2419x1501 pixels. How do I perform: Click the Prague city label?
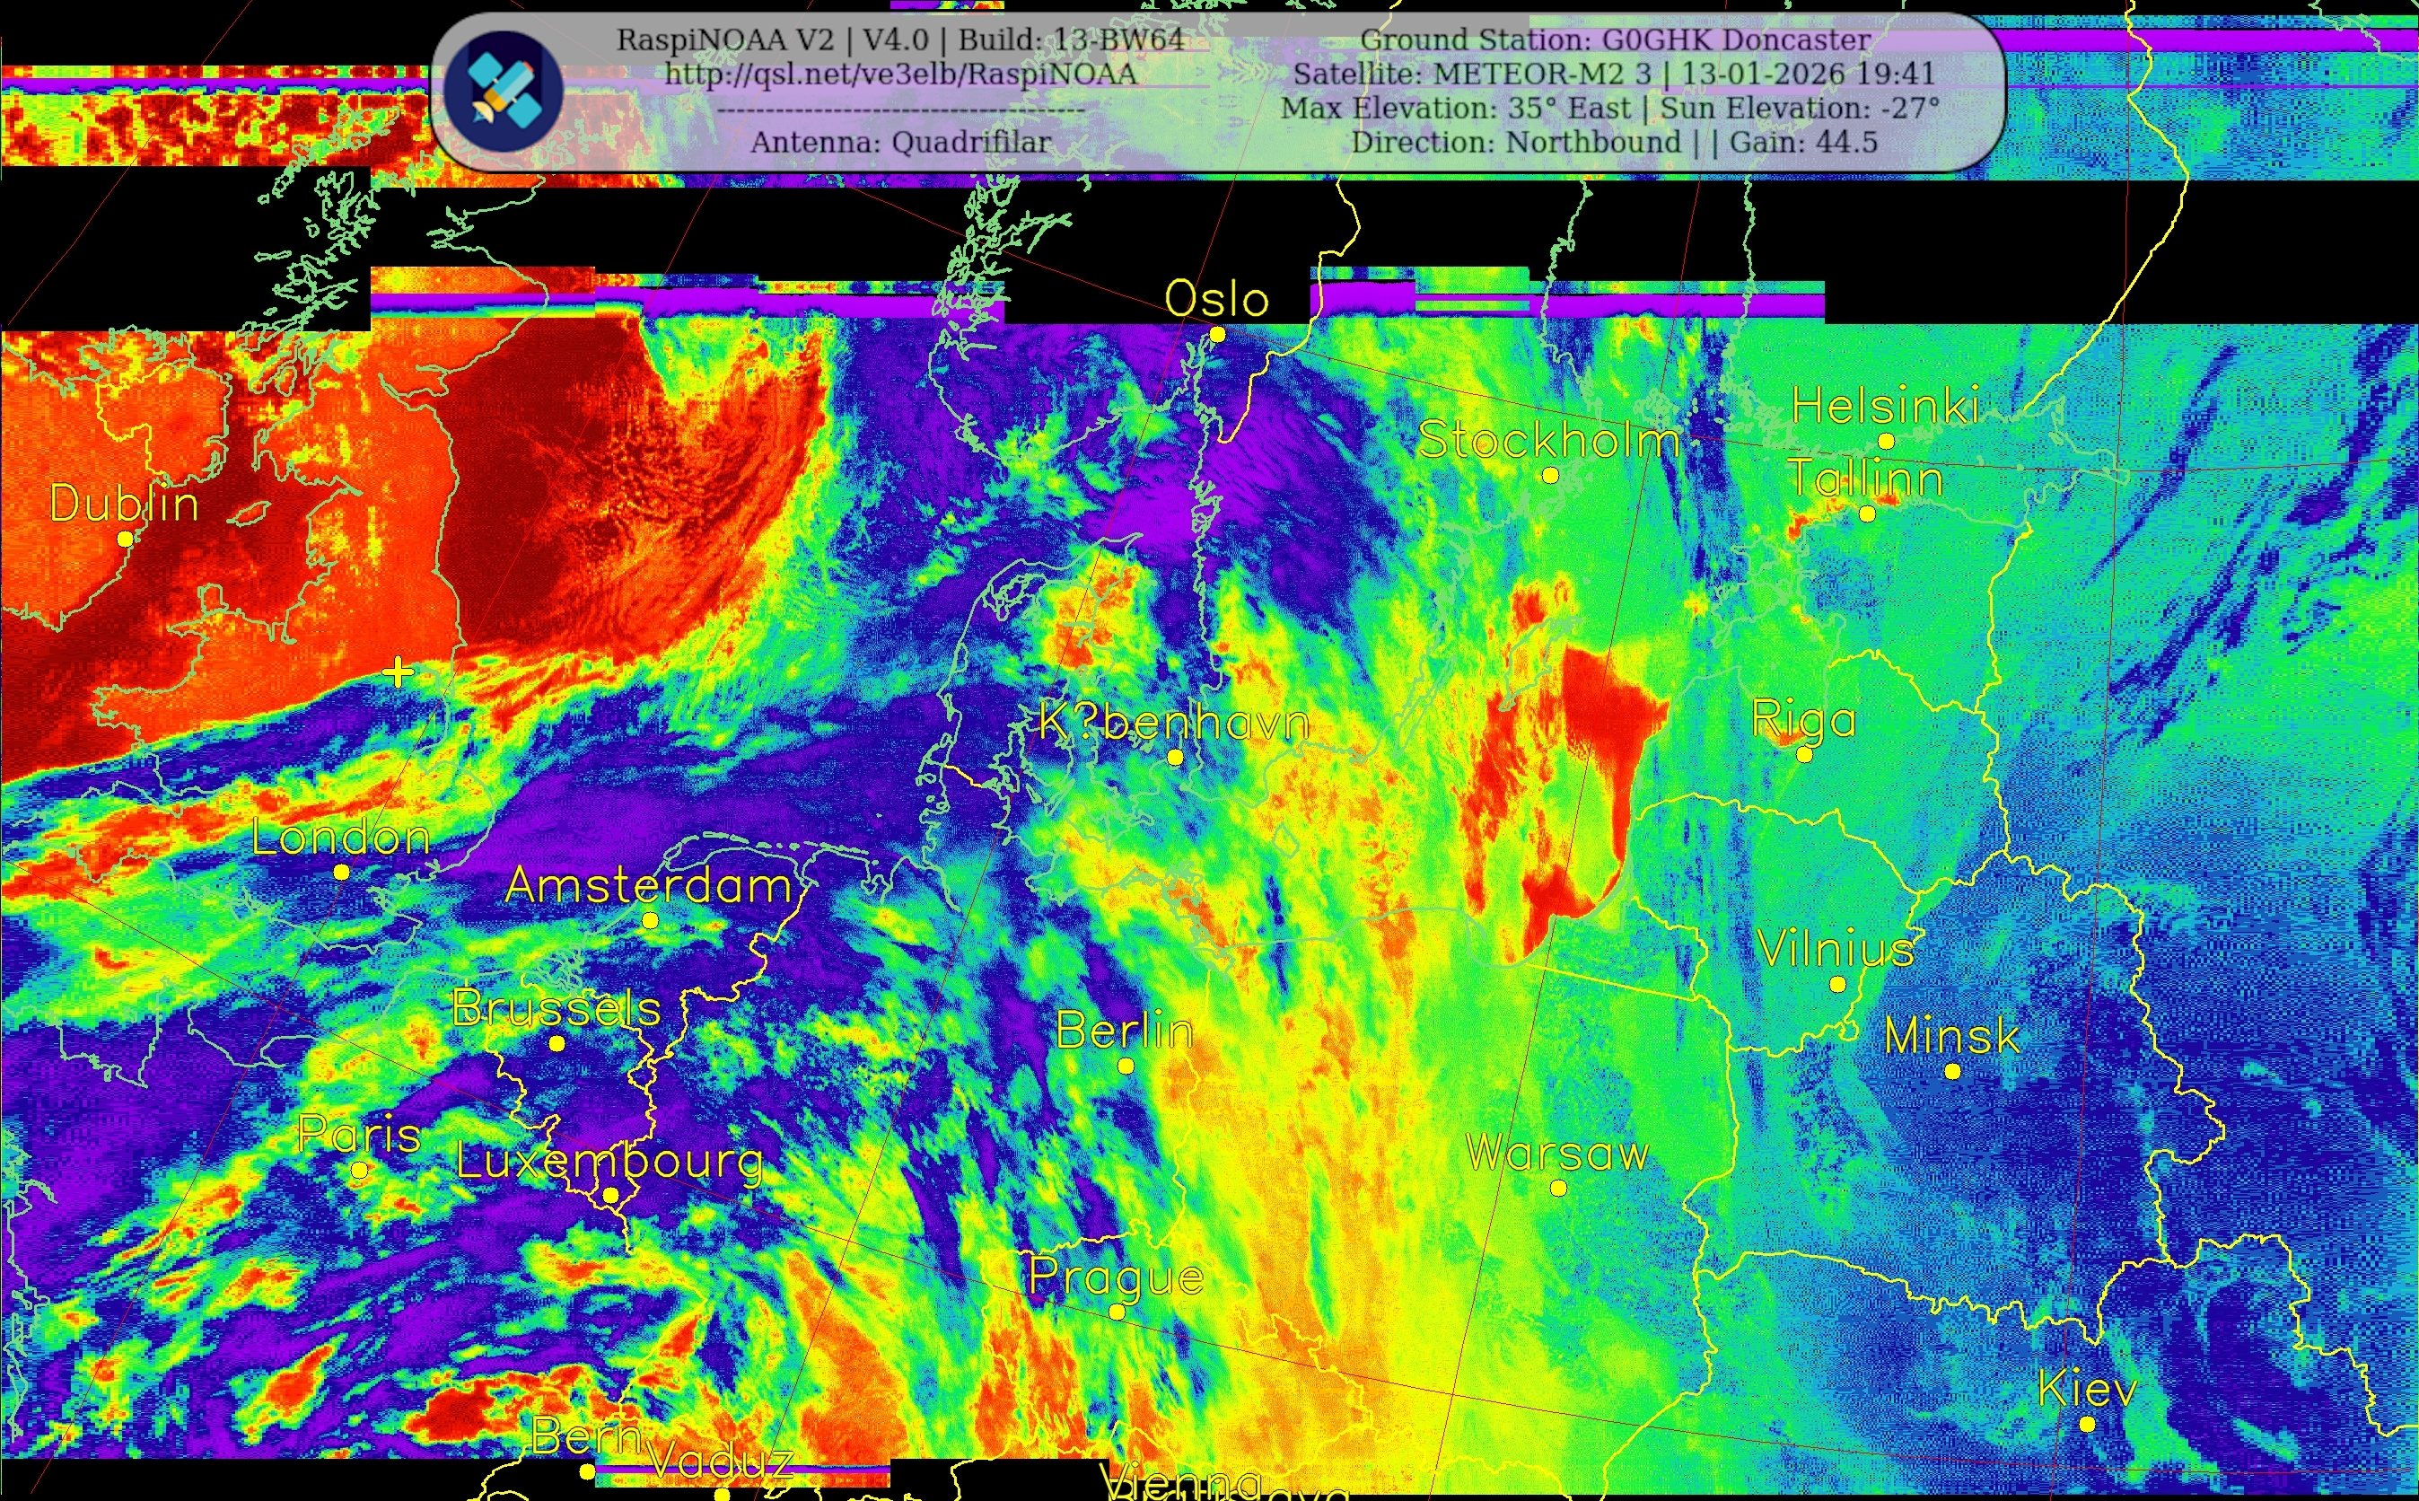[x=1116, y=1276]
